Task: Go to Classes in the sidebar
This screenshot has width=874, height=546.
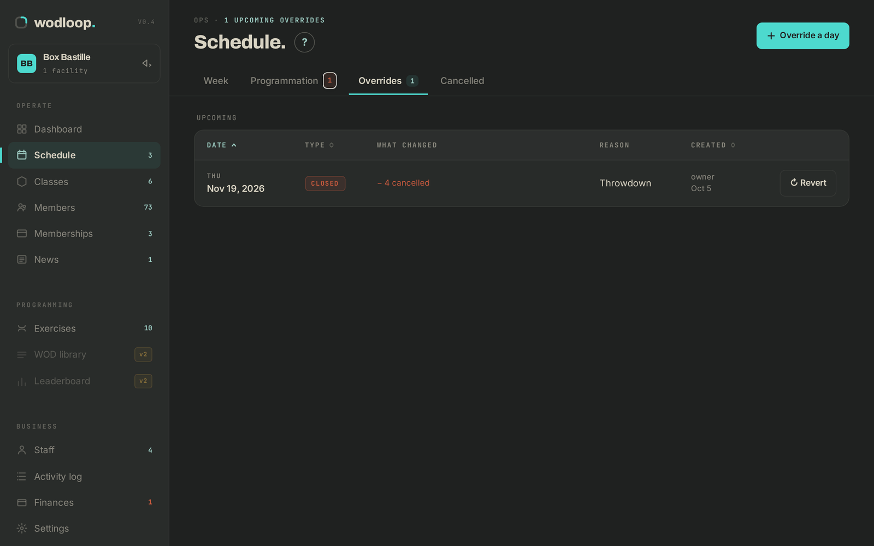Action: (84, 181)
